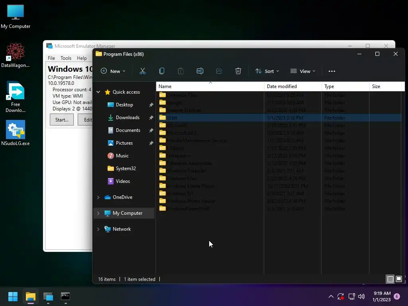Open the View dropdown
Image resolution: width=408 pixels, height=306 pixels.
pos(303,71)
